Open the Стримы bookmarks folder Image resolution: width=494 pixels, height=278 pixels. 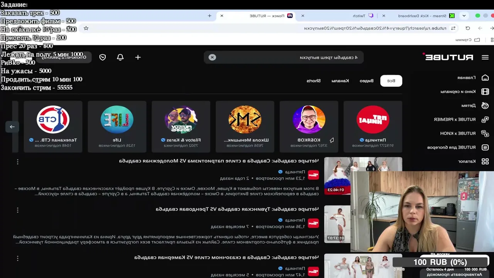click(468, 39)
